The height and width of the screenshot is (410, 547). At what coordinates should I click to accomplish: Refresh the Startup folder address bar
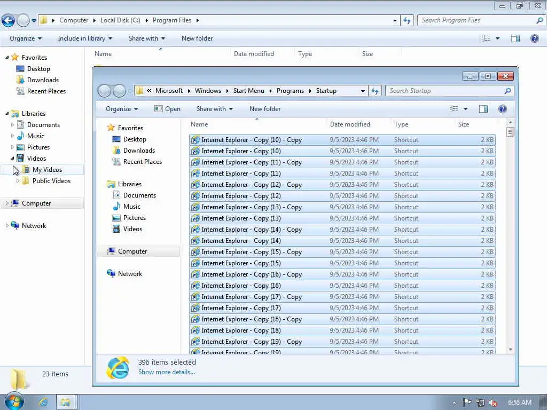point(375,91)
